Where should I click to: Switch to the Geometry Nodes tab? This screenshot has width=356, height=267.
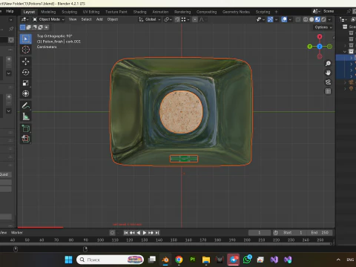click(x=236, y=12)
